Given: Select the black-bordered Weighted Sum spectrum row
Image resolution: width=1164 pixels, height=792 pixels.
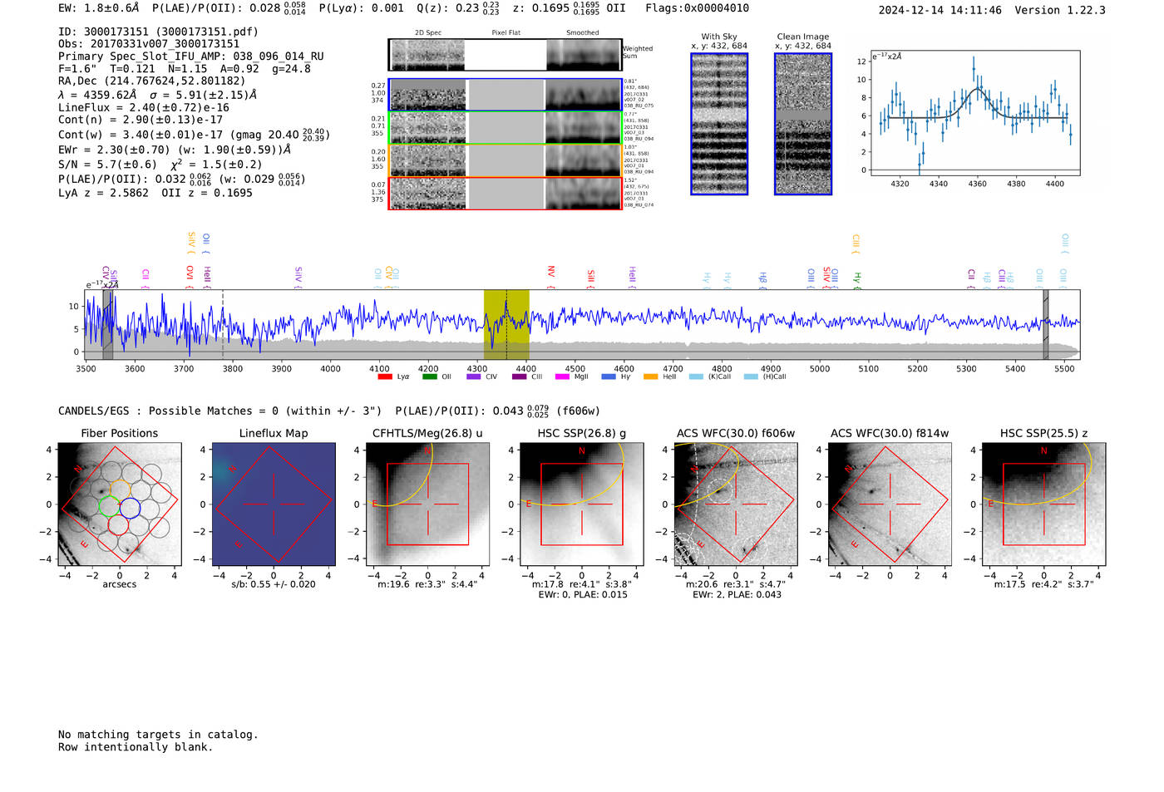Looking at the screenshot, I should [506, 55].
